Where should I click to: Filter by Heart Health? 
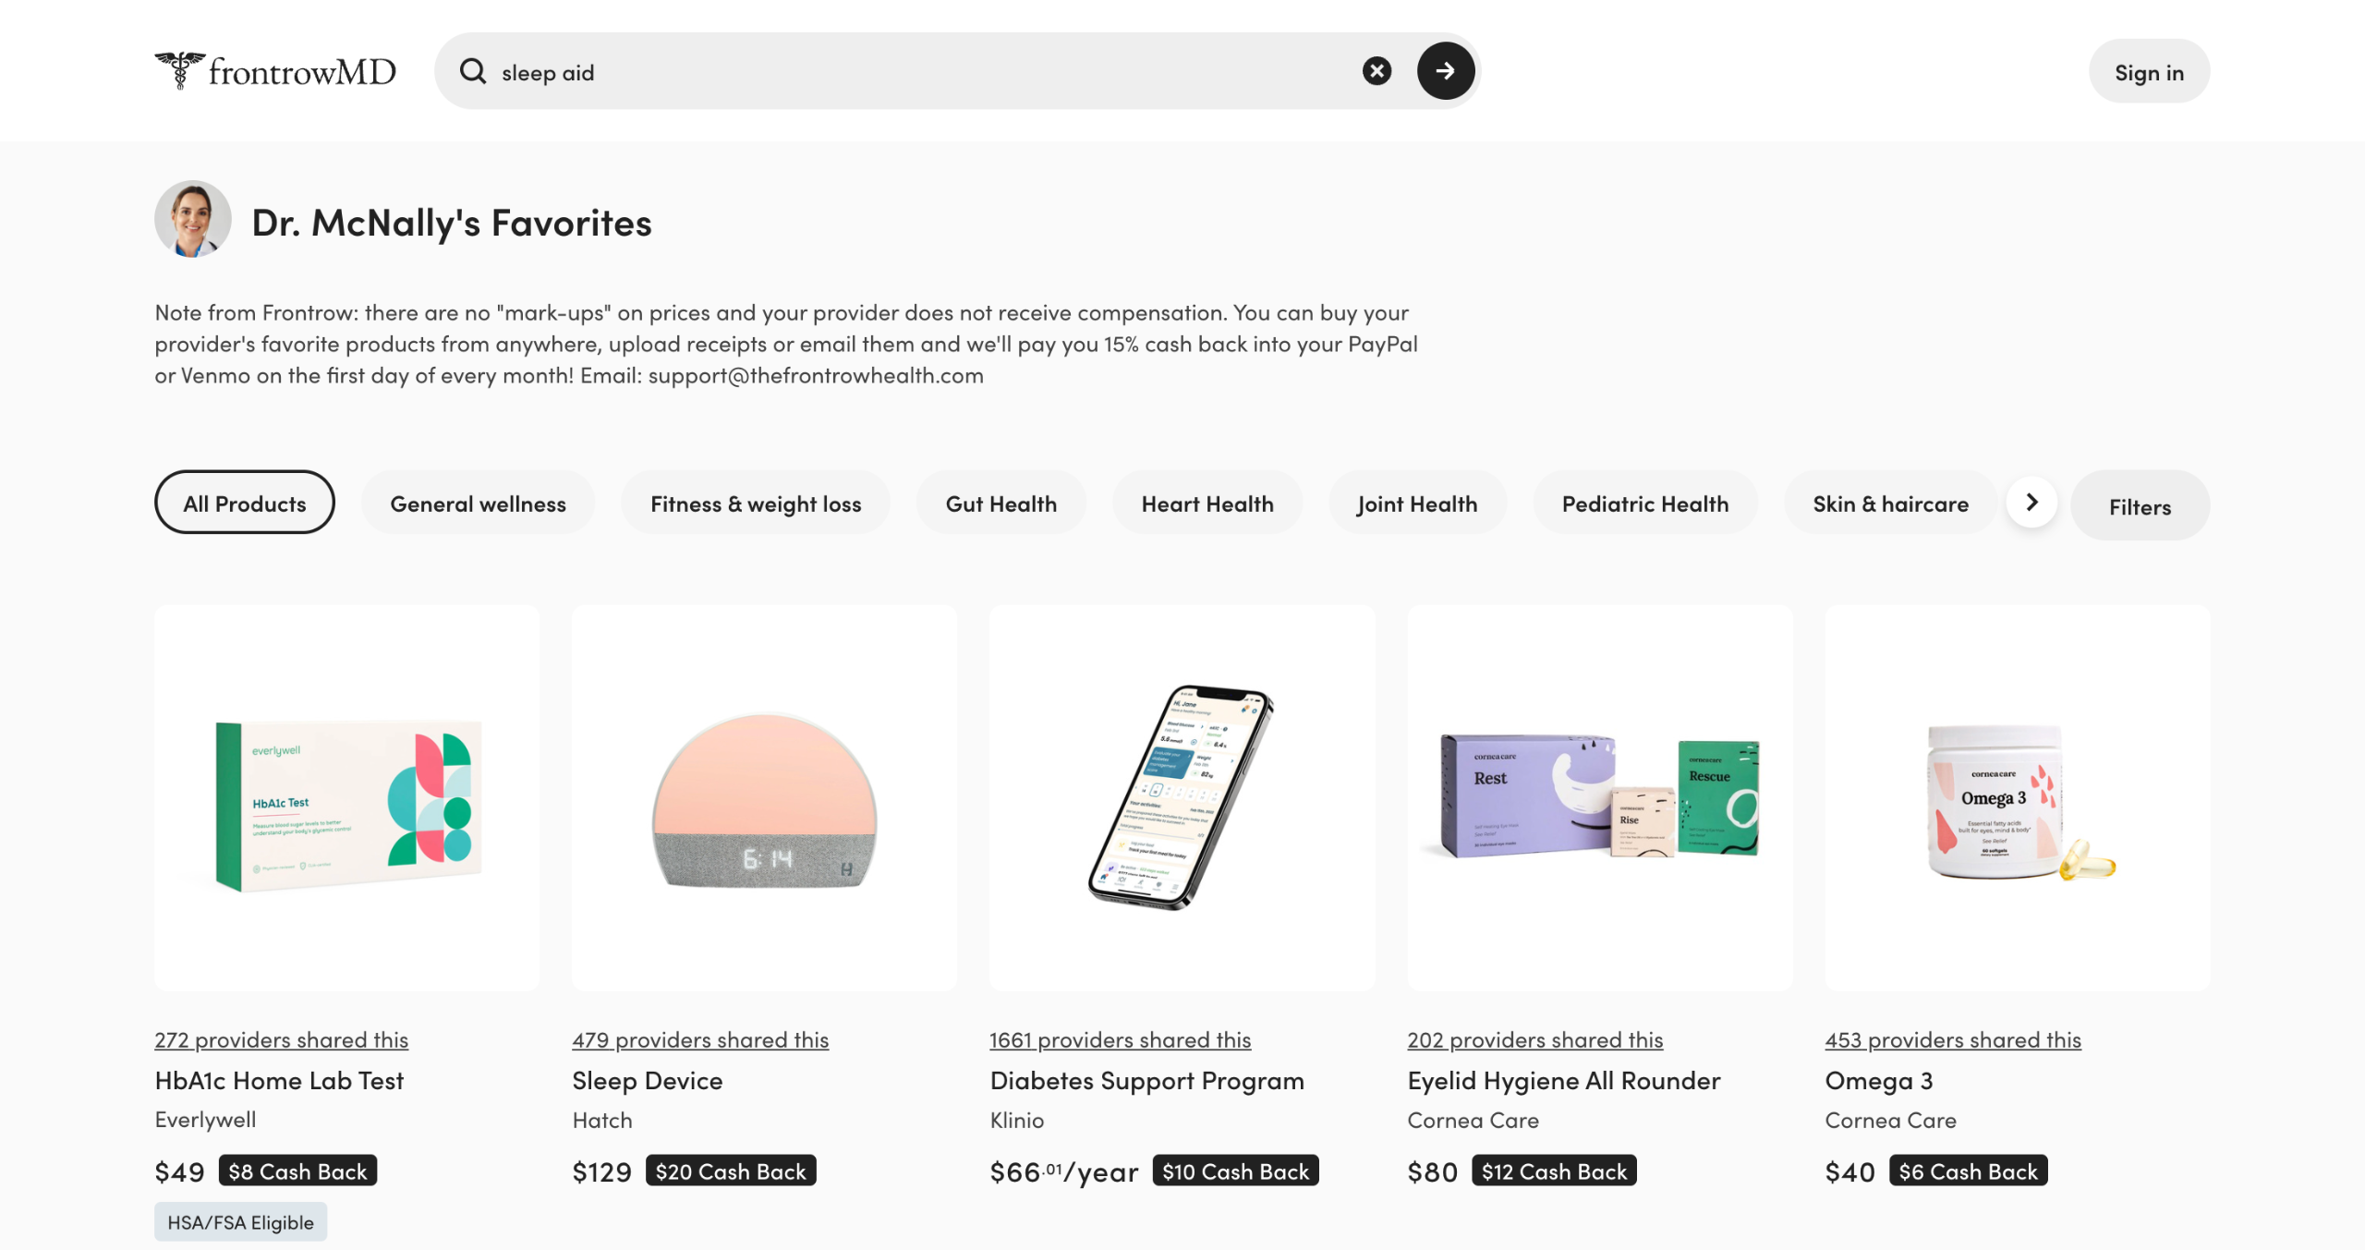(1207, 504)
